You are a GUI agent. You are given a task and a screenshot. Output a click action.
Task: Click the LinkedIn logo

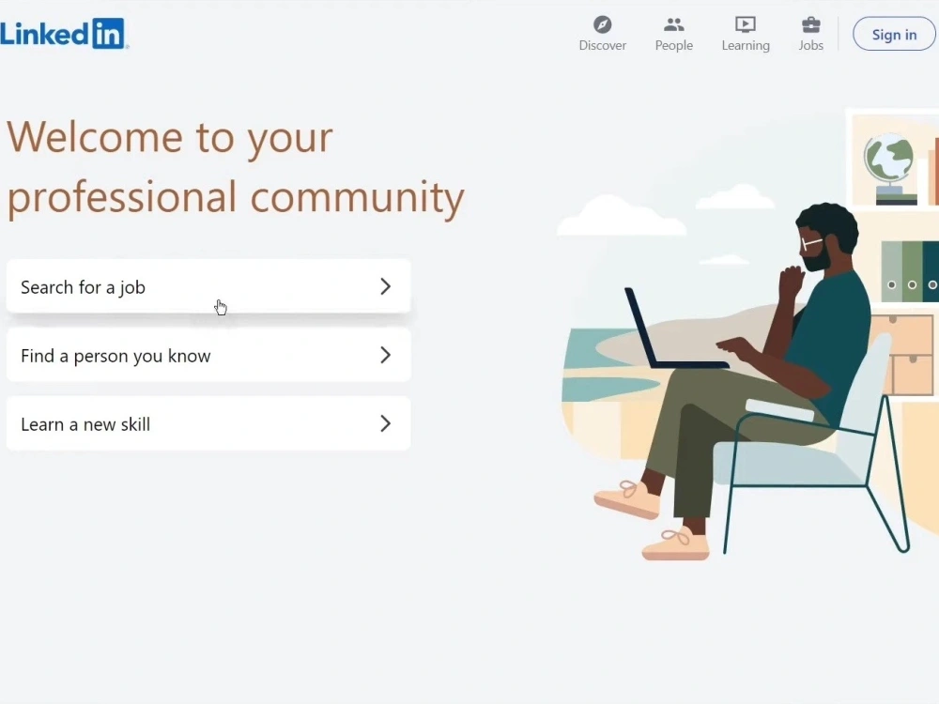point(64,34)
